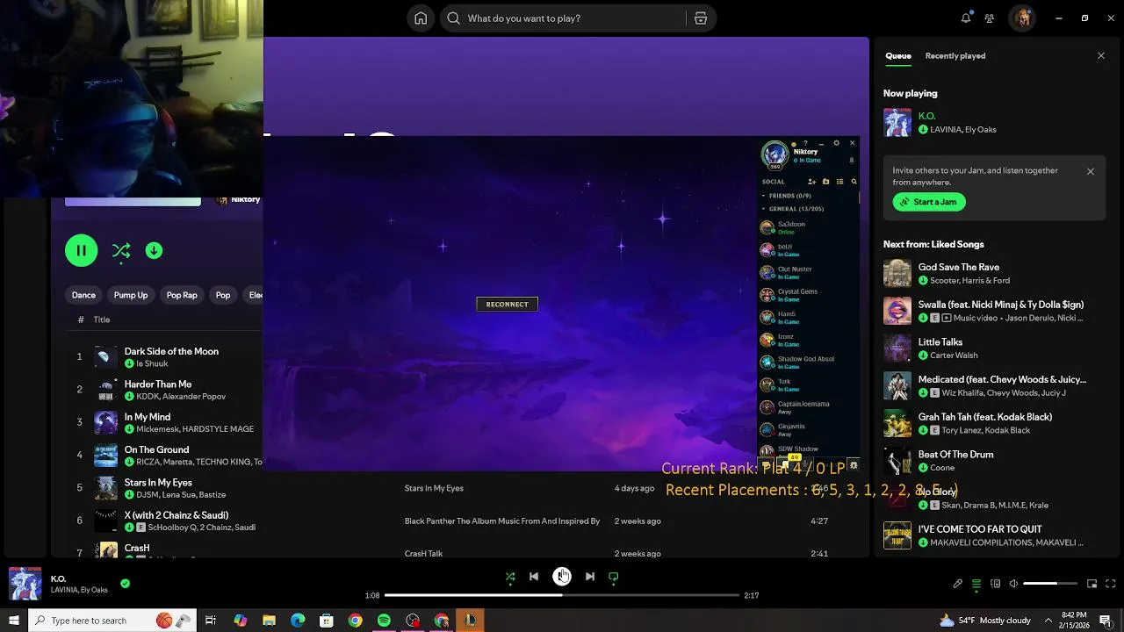Open League client help question mark

(805, 143)
